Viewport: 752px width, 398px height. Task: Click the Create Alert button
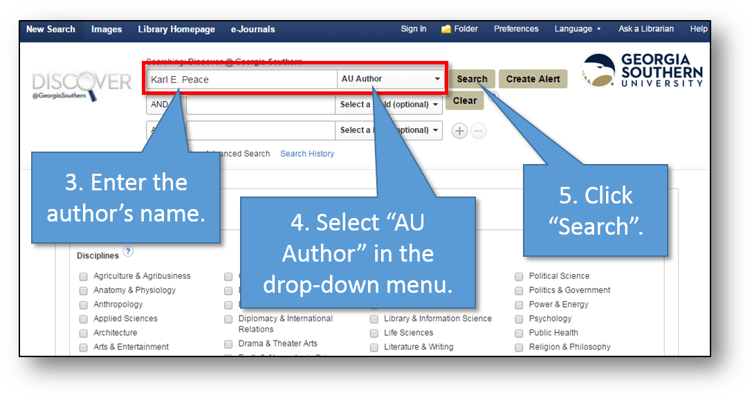[533, 79]
